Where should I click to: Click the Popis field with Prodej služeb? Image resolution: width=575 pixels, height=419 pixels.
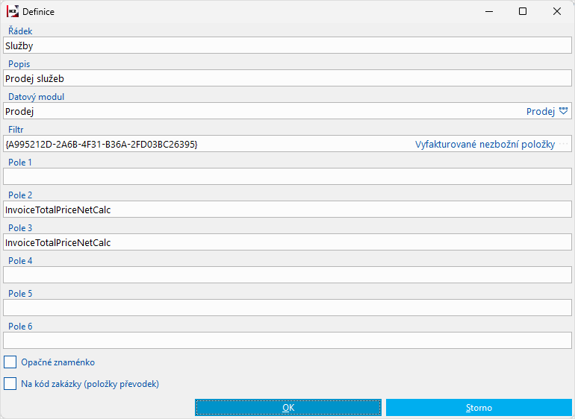click(x=287, y=78)
